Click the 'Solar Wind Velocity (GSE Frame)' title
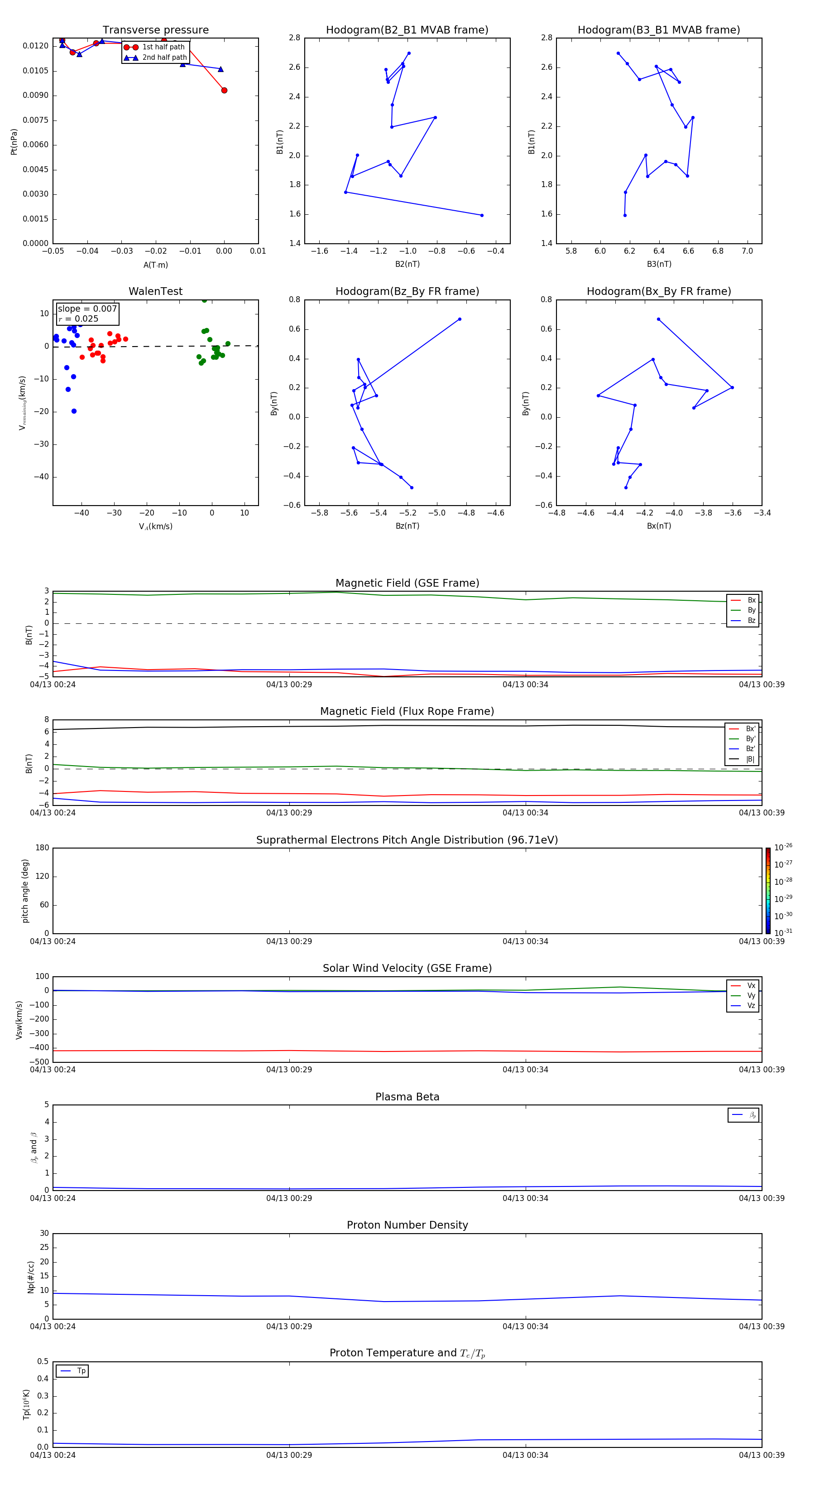The width and height of the screenshot is (815, 1495). [x=407, y=969]
